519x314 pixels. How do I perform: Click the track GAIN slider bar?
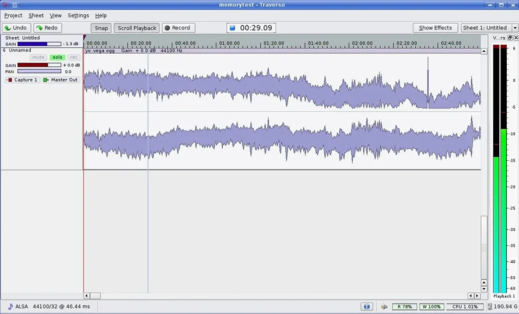[x=39, y=65]
